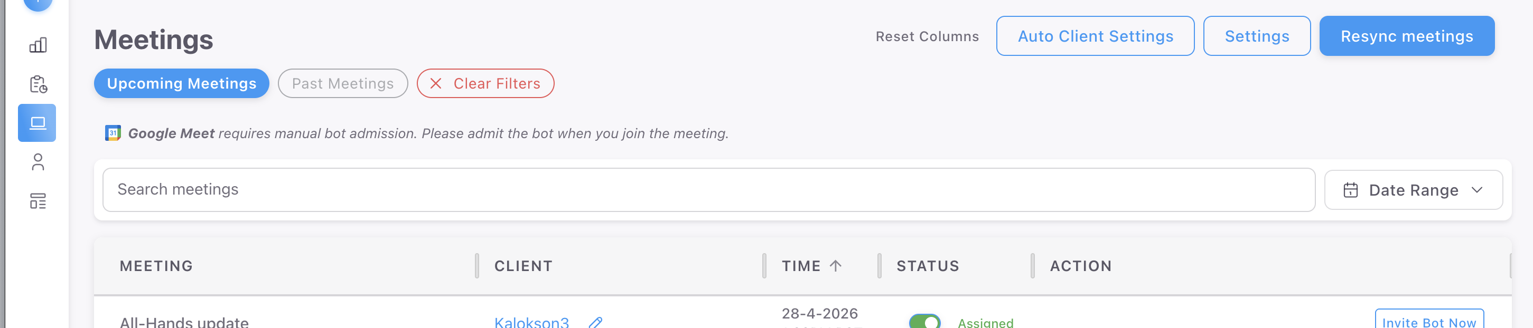Focus the Search meetings input field

(x=708, y=189)
